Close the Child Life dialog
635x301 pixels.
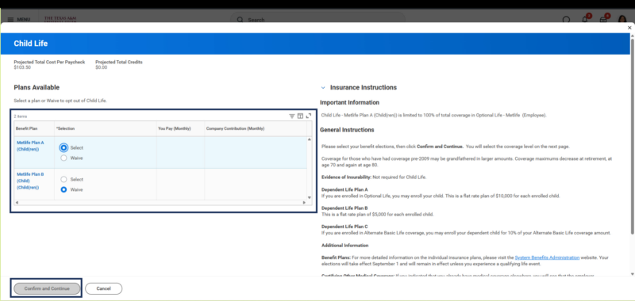[629, 28]
